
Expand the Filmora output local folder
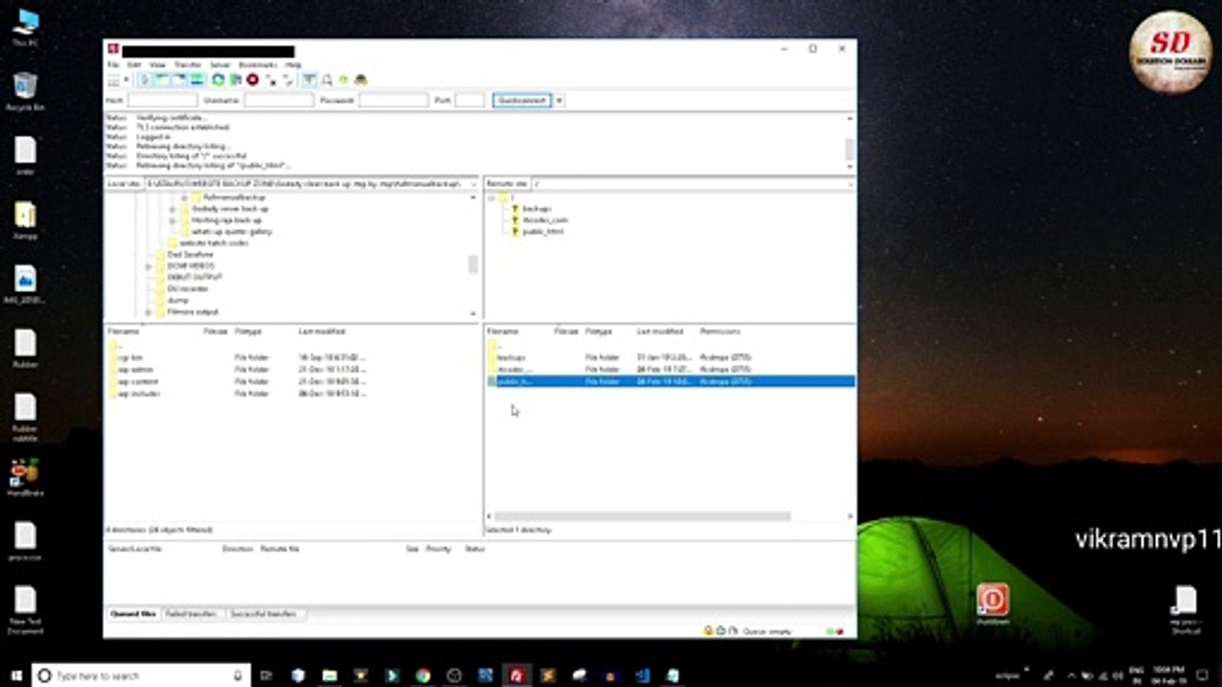[148, 311]
